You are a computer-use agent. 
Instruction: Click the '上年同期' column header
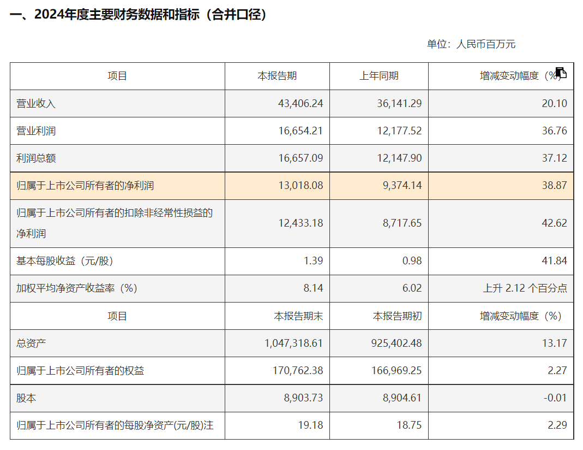pos(379,76)
